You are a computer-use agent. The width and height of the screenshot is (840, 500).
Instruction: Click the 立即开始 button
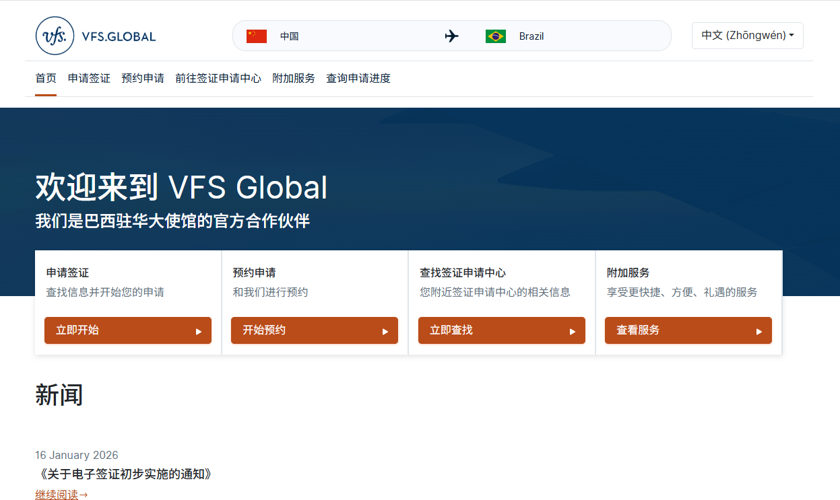127,330
